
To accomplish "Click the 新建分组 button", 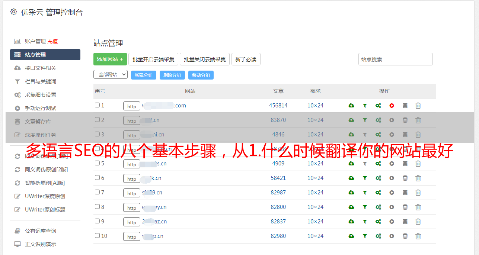I will [x=144, y=75].
